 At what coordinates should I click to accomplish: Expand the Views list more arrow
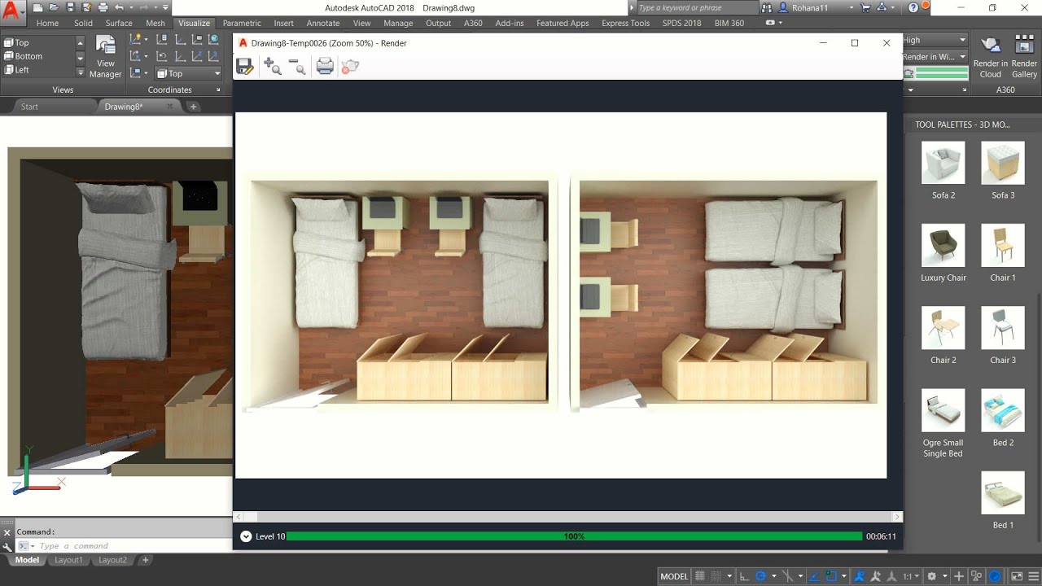pos(80,73)
